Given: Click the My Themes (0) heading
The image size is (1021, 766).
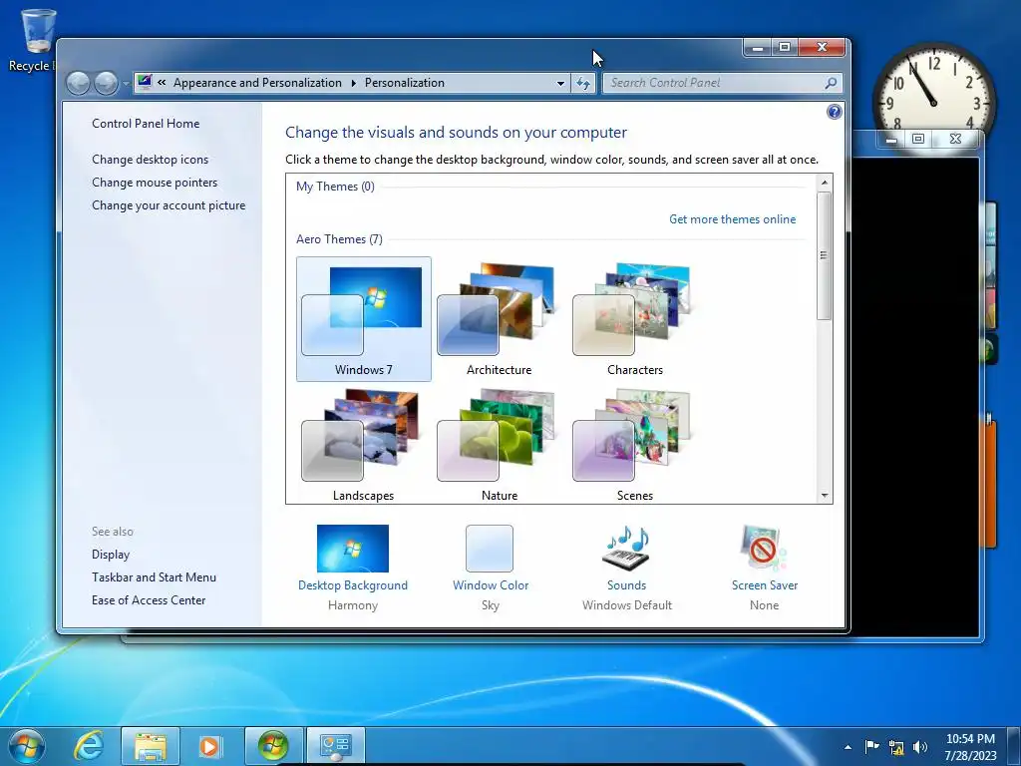Looking at the screenshot, I should pos(335,187).
